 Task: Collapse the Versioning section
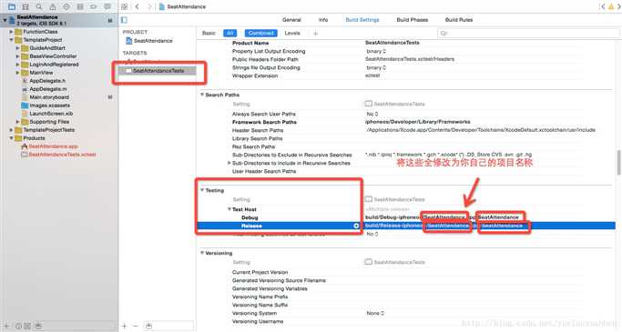tap(202, 253)
